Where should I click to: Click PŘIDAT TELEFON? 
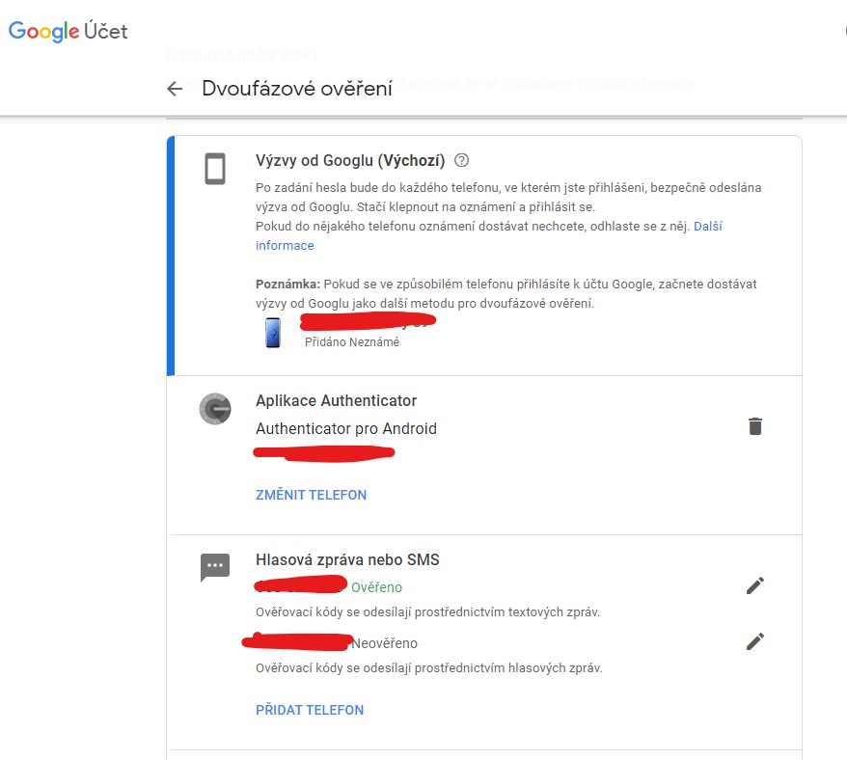[311, 710]
